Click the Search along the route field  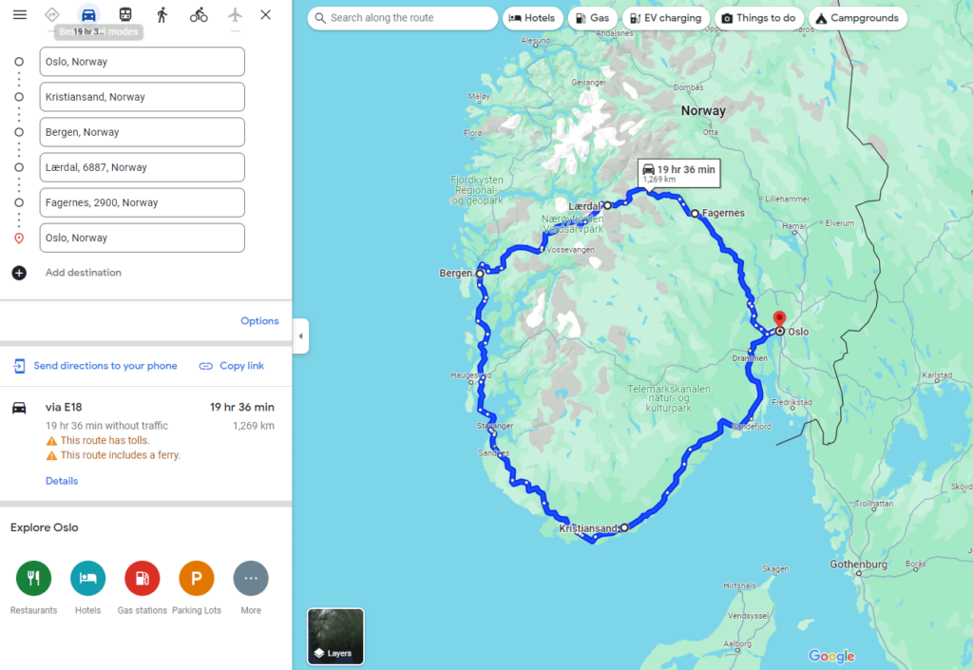403,18
